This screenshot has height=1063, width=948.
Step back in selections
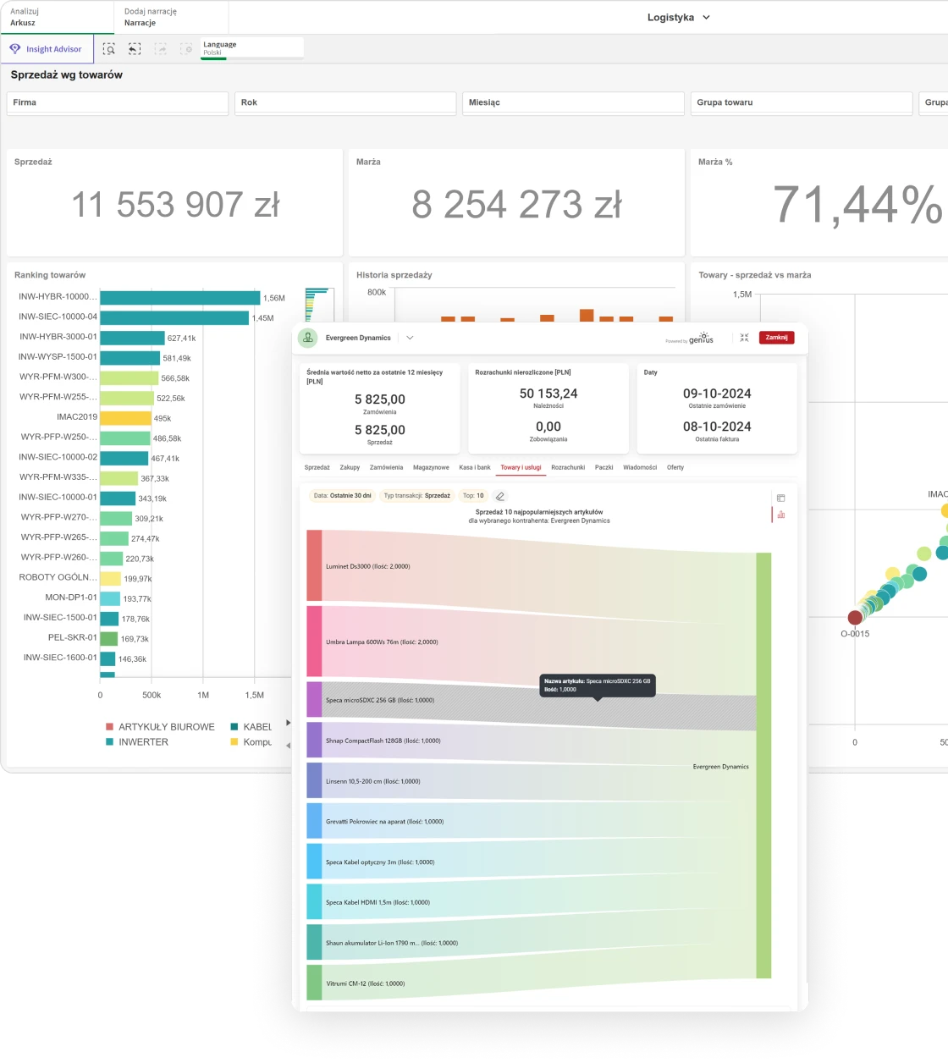point(135,49)
